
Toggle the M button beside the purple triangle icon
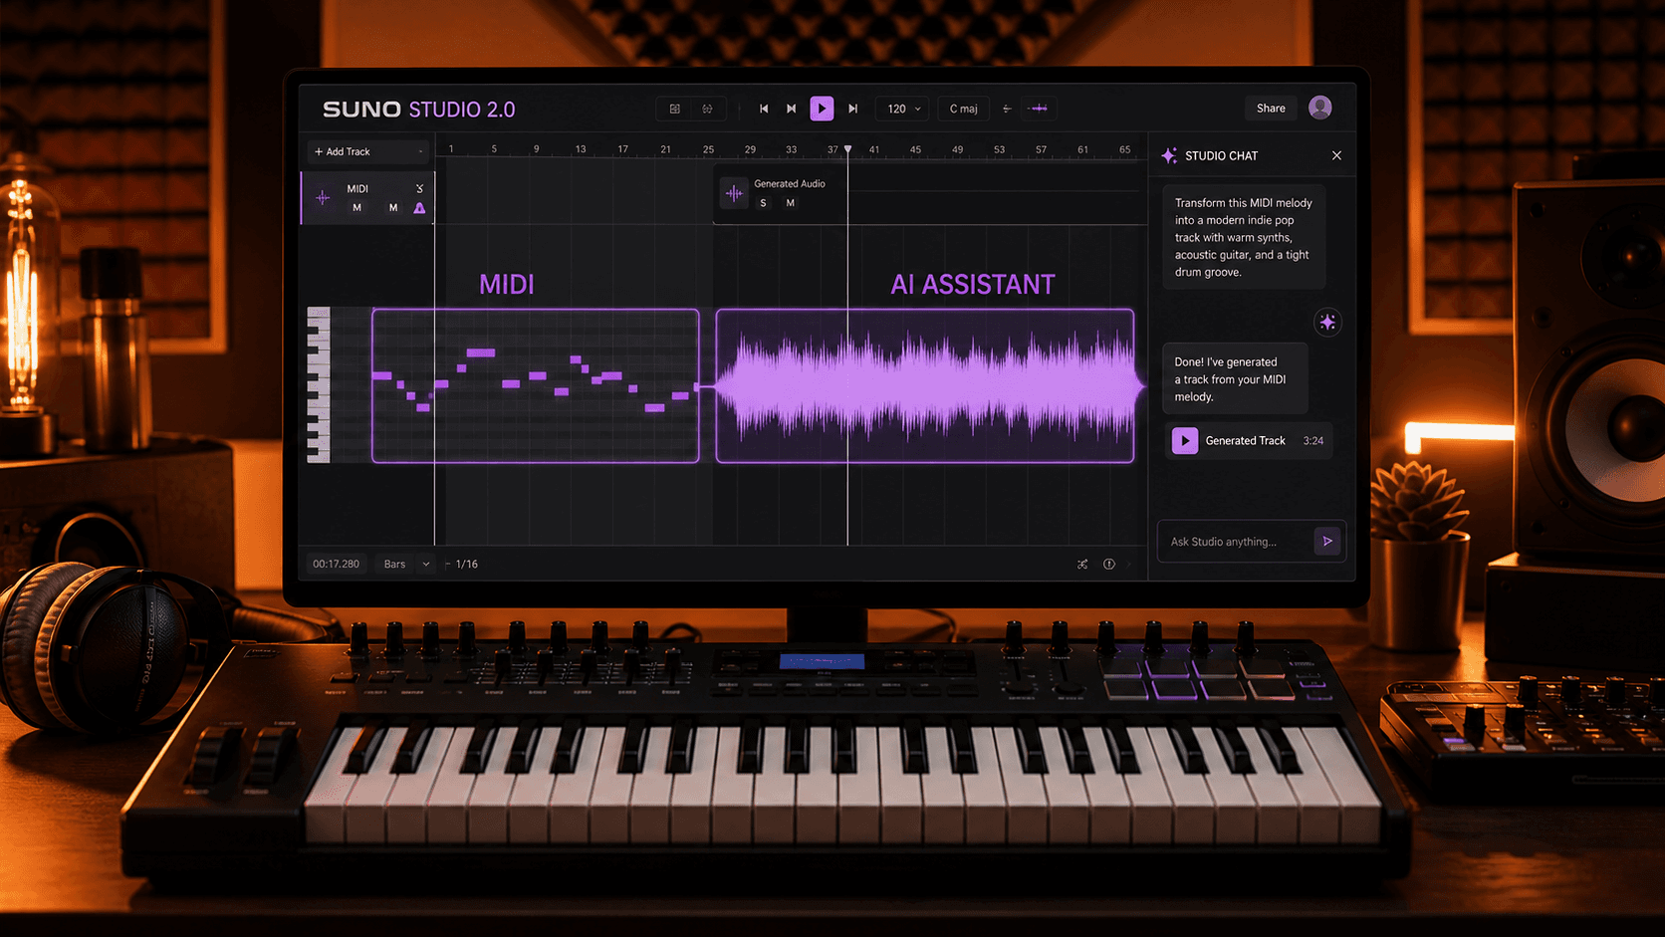393,208
